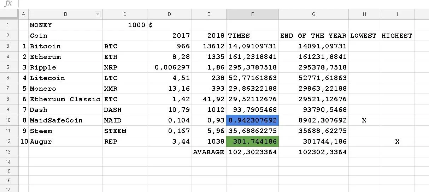The image size is (429, 192).
Task: Click the X in the LOWEST column
Action: coord(364,120)
